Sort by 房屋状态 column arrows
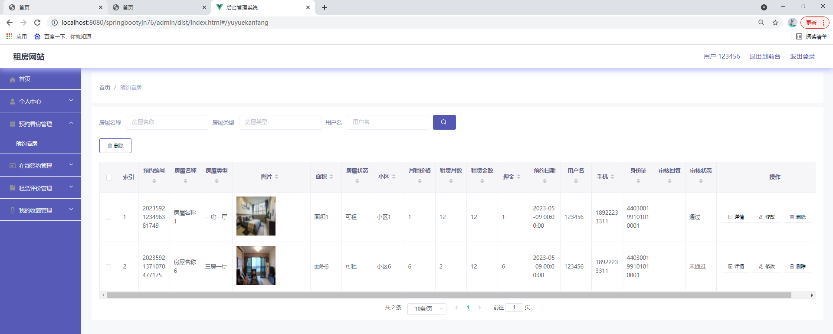Screen dimensions: 833x334 click(x=357, y=181)
